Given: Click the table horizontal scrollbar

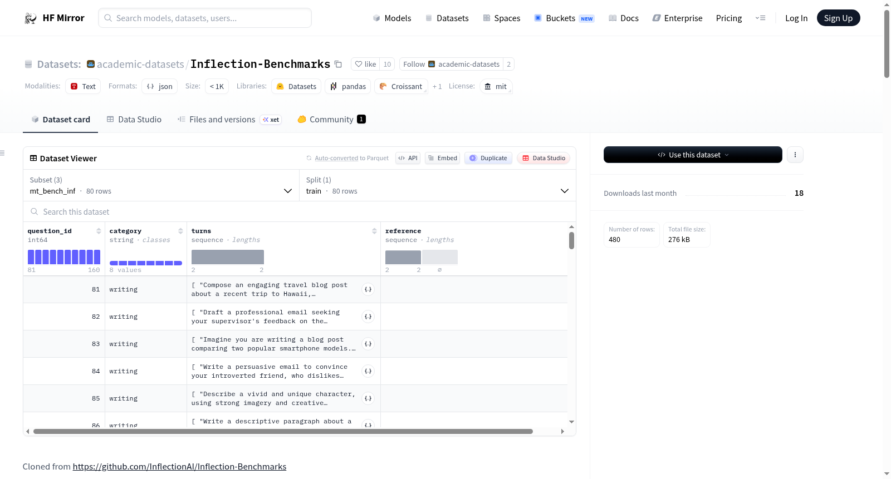Looking at the screenshot, I should pyautogui.click(x=283, y=431).
